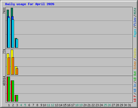Select the dark green Hits bar for day 2

tap(12, 12)
